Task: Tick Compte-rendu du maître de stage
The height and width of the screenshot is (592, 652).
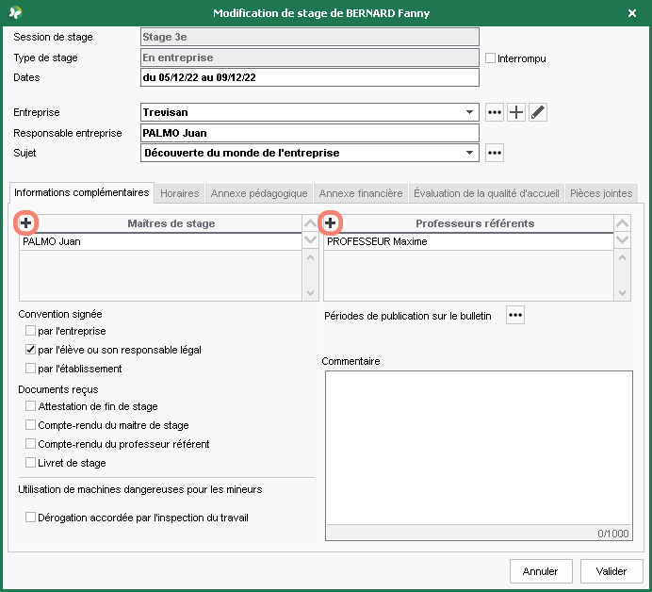Action: 30,425
